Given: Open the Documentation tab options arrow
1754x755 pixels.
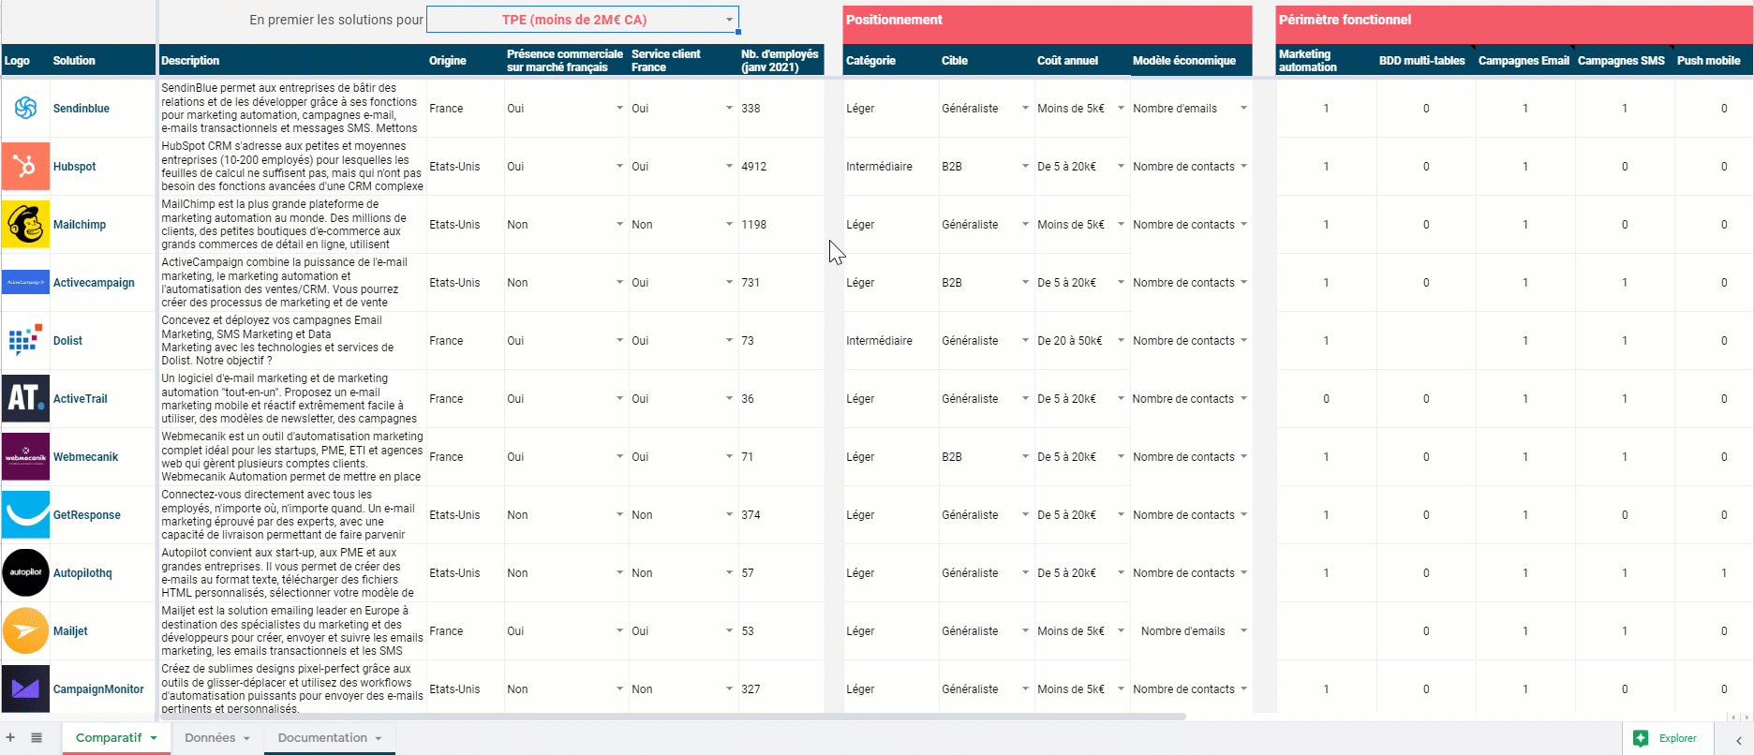Looking at the screenshot, I should pos(379,739).
